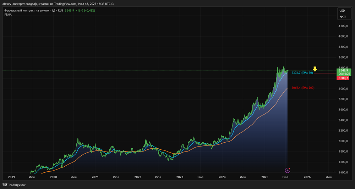Click the 1400,0 price axis label

[x=343, y=172]
